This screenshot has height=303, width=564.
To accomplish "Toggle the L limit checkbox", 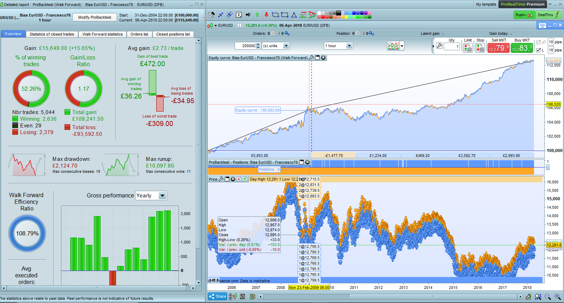I will 538,50.
